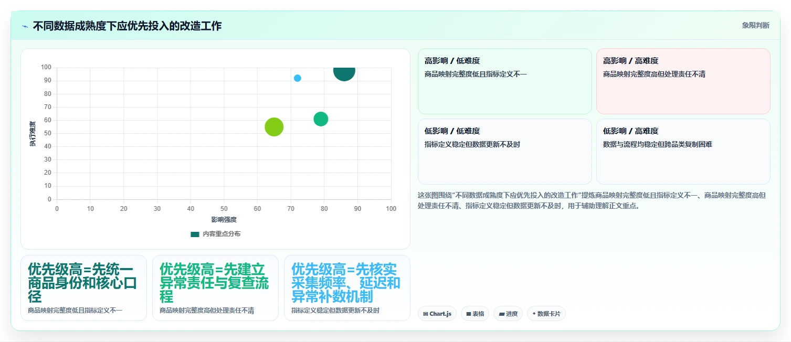Viewport: 791px width, 342px height.
Task: Click caption 商品映射完整度低且指标定义不一 under first card
Action: [75, 311]
